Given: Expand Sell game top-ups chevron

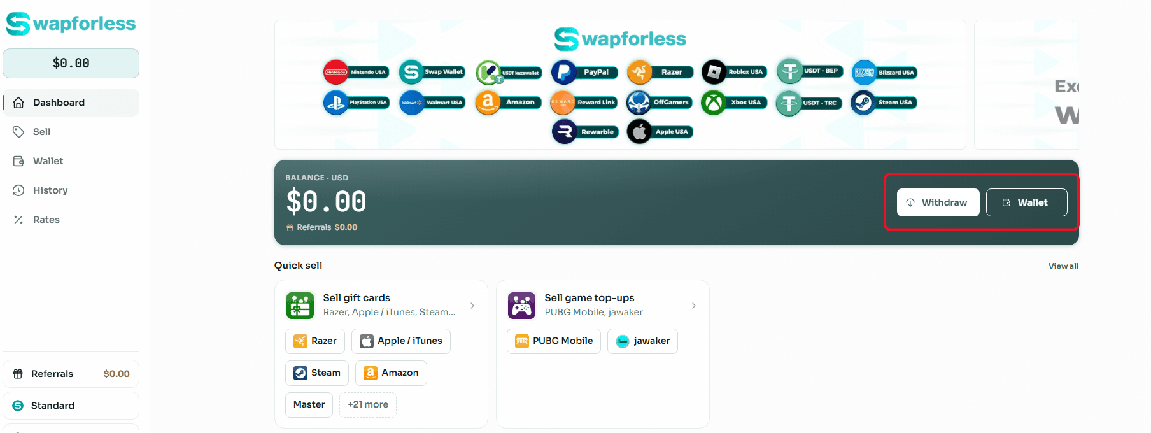Looking at the screenshot, I should click(694, 306).
